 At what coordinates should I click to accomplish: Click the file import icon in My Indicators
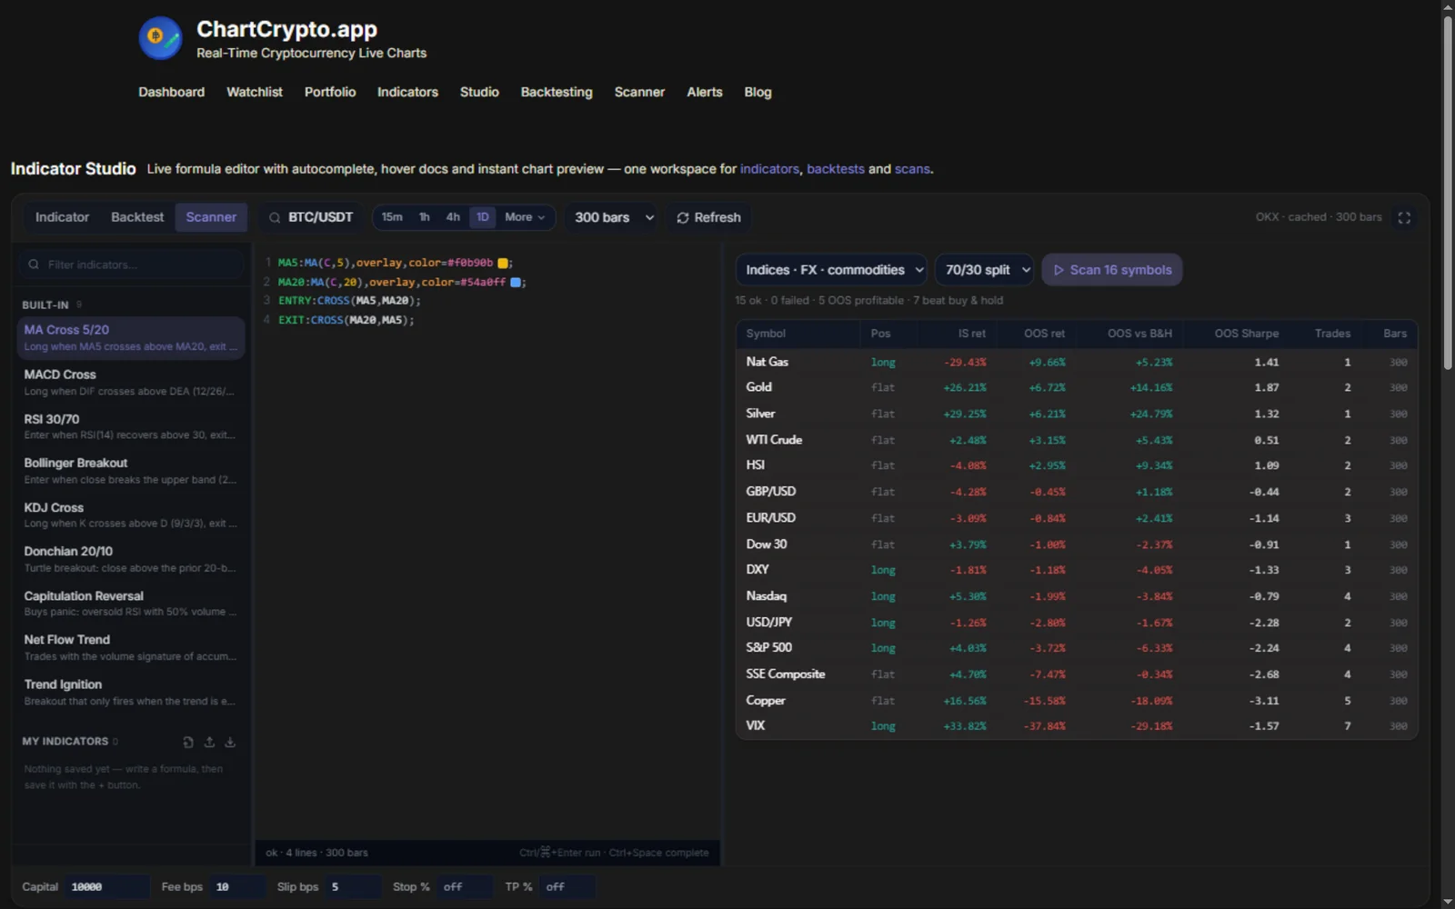188,742
